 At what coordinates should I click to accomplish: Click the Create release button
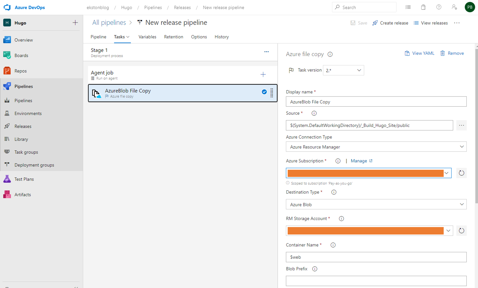(x=390, y=23)
